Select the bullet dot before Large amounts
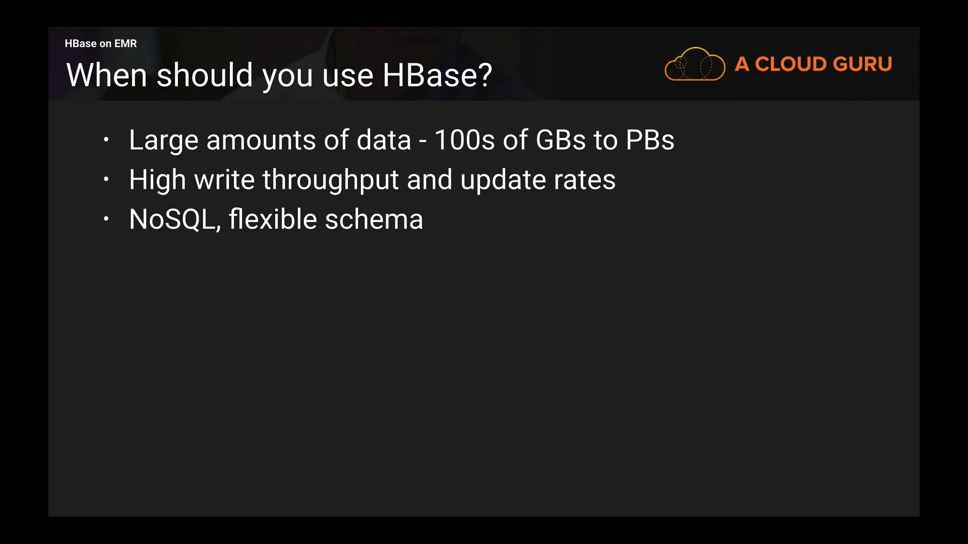Screen dimensions: 968x544 (106, 140)
